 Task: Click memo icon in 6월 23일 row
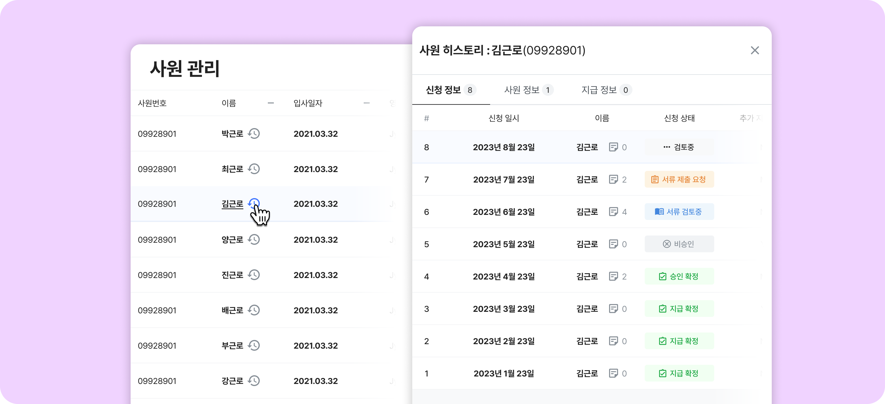click(x=613, y=212)
